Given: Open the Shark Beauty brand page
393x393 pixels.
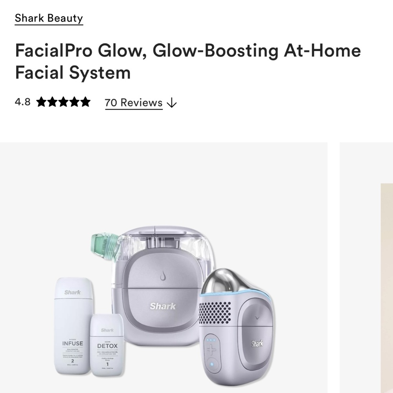Looking at the screenshot, I should tap(48, 18).
